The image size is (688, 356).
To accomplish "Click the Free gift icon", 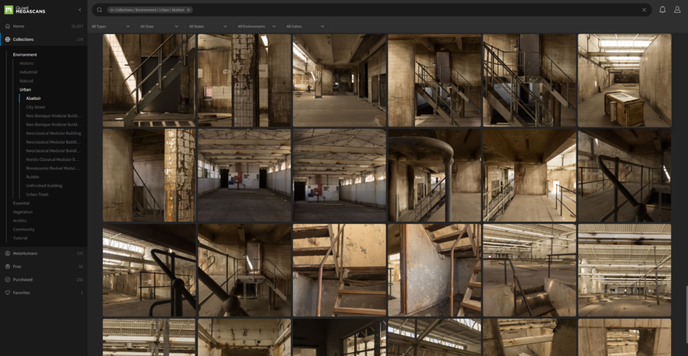I will point(7,267).
